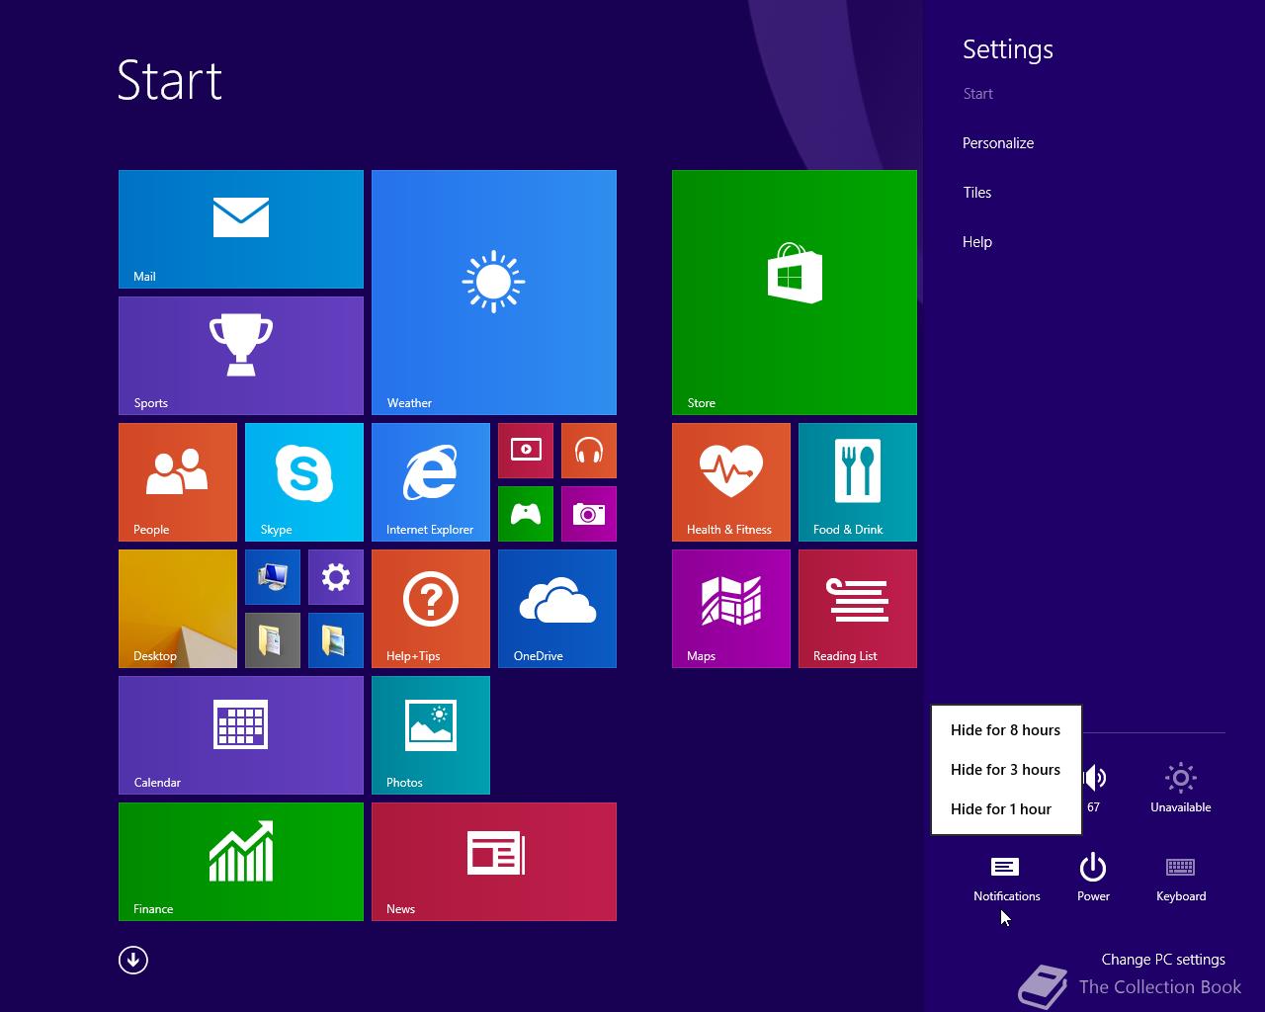This screenshot has height=1012, width=1265.
Task: Open the This PC small tile
Action: click(273, 577)
